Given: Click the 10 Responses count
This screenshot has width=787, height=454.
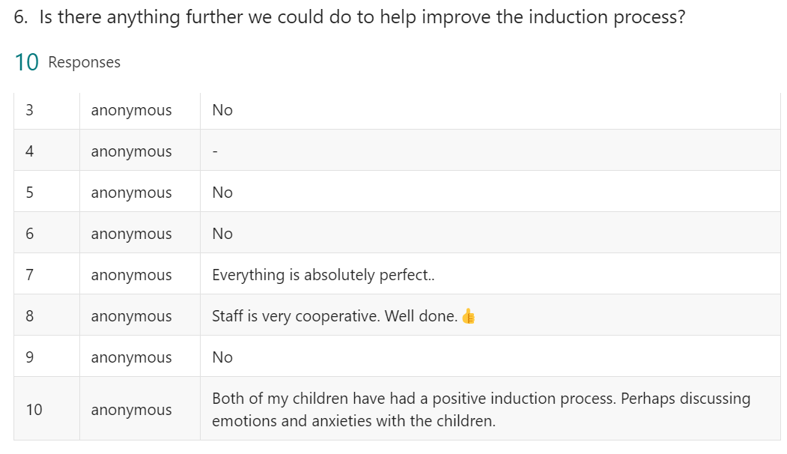Looking at the screenshot, I should coord(67,62).
